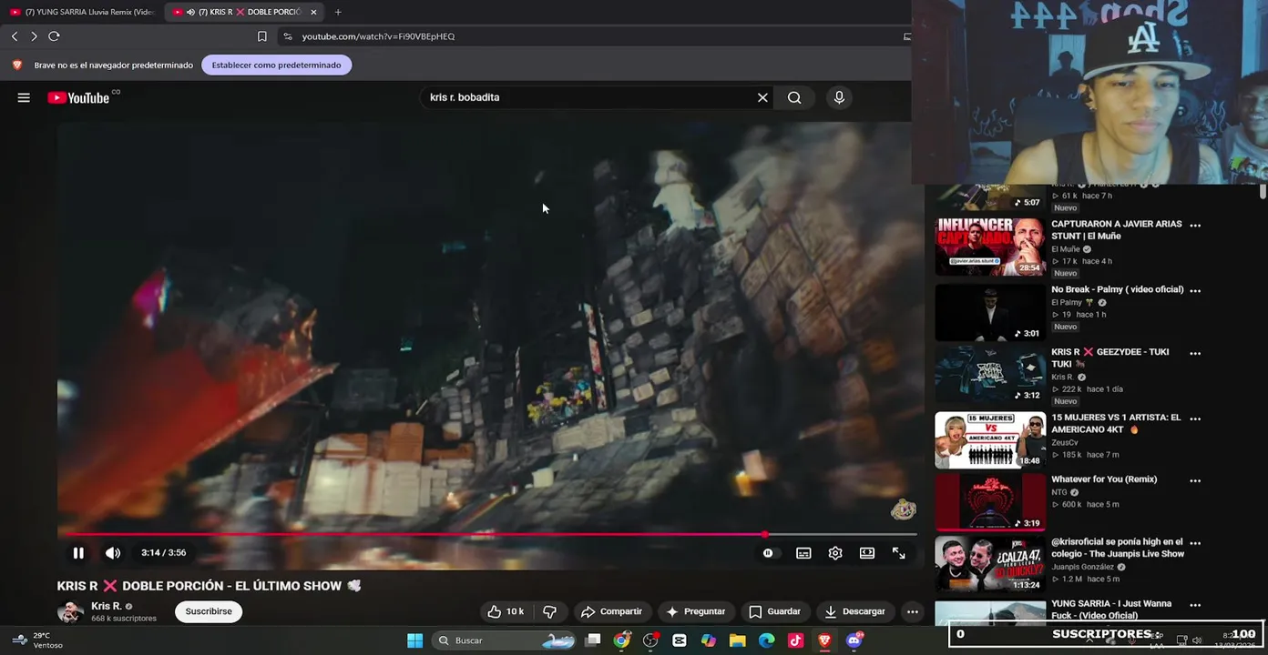The width and height of the screenshot is (1268, 655).
Task: Open the Kris R. channel avatar
Action: (70, 612)
